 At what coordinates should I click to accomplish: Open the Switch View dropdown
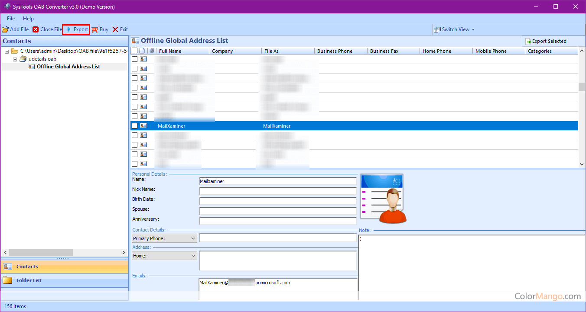(x=455, y=29)
